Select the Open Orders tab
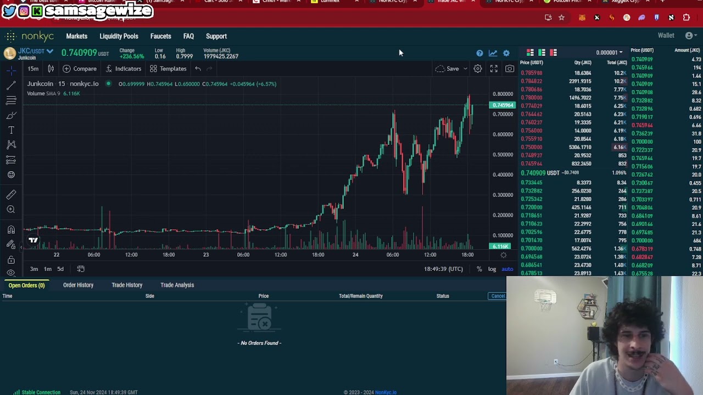703x395 pixels. click(26, 285)
